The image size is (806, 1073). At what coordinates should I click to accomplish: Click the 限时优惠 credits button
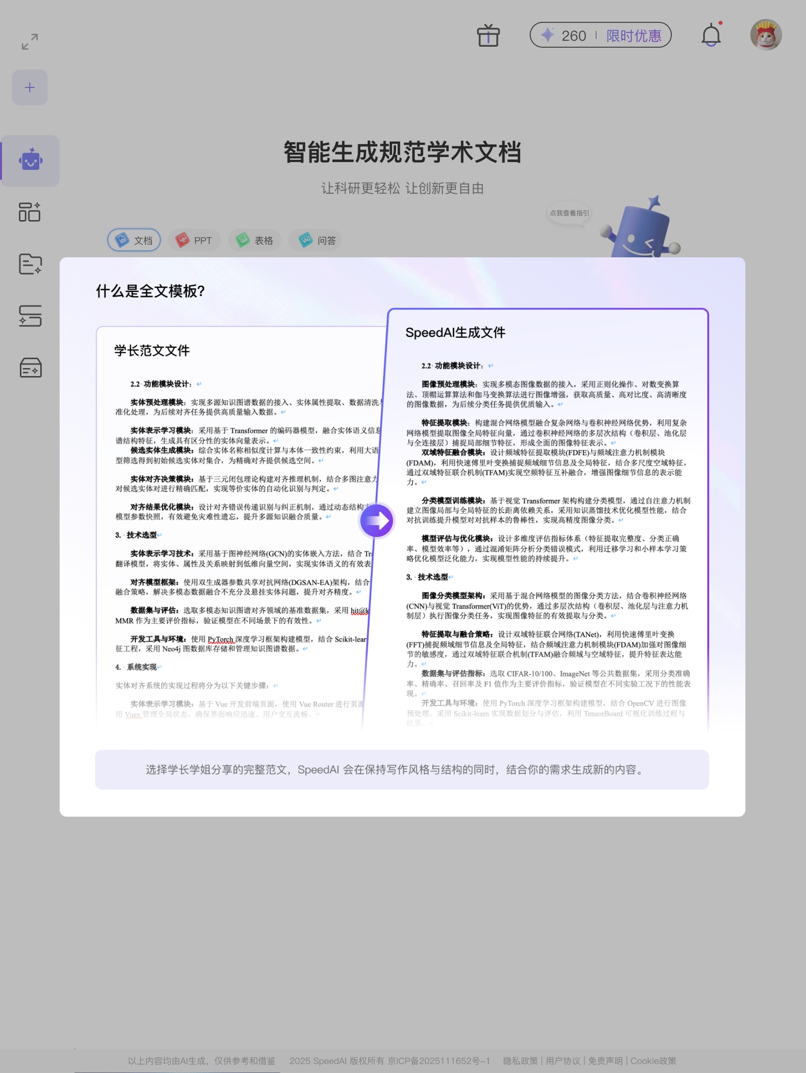pos(633,36)
